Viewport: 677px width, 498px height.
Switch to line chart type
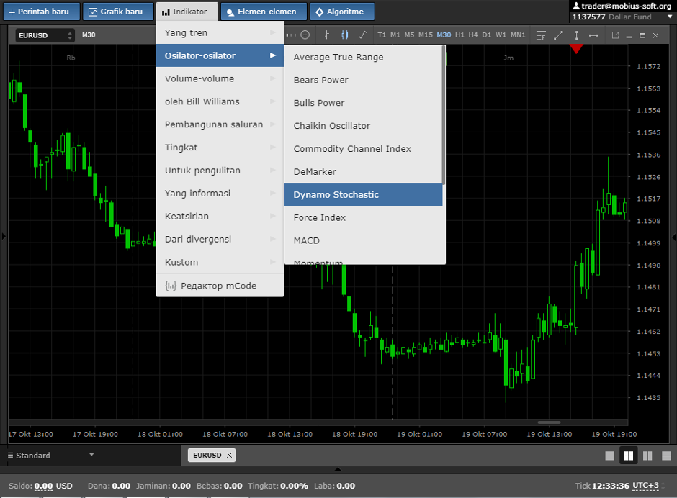[x=363, y=35]
